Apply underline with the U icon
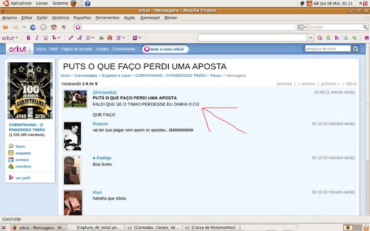370x231 pixels. pyautogui.click(x=46, y=38)
